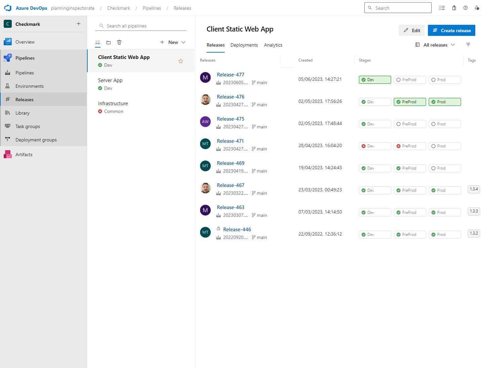482x368 pixels.
Task: Click in the Search all pipelines field
Action: (x=141, y=26)
